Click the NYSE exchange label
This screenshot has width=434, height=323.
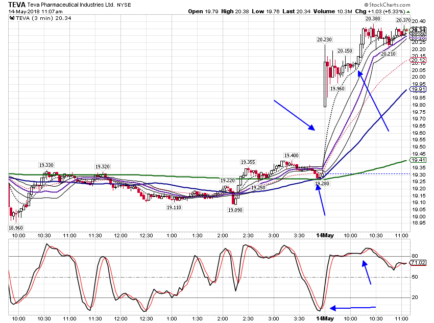[x=124, y=5]
